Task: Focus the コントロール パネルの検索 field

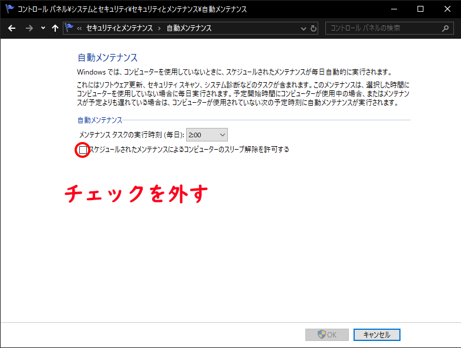Action: (382, 28)
